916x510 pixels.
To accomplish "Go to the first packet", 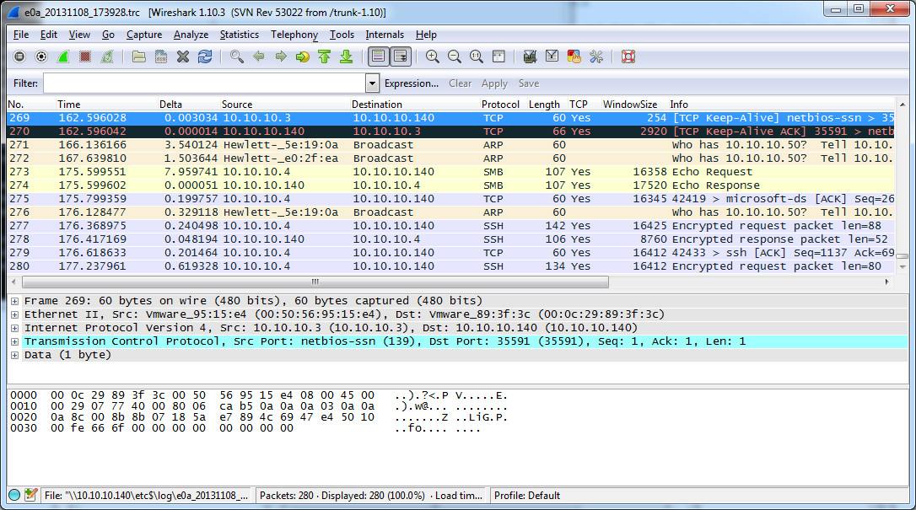I will click(x=325, y=56).
